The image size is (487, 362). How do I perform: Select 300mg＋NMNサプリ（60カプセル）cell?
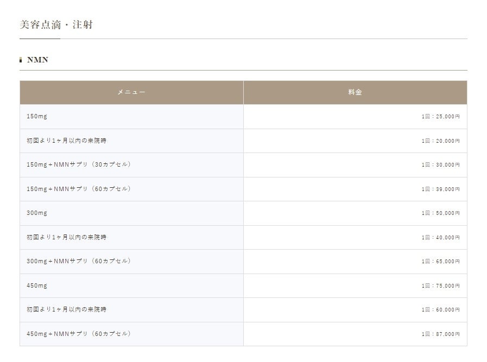pyautogui.click(x=132, y=262)
